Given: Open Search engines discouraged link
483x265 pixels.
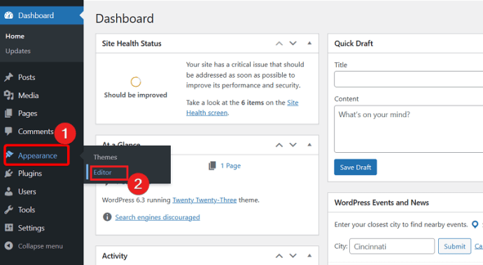Looking at the screenshot, I should pos(157,217).
